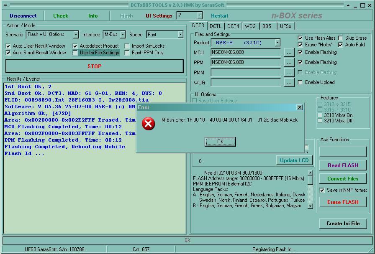Enable WUG Enable Upload checkbox
The height and width of the screenshot is (254, 375).
(x=300, y=82)
